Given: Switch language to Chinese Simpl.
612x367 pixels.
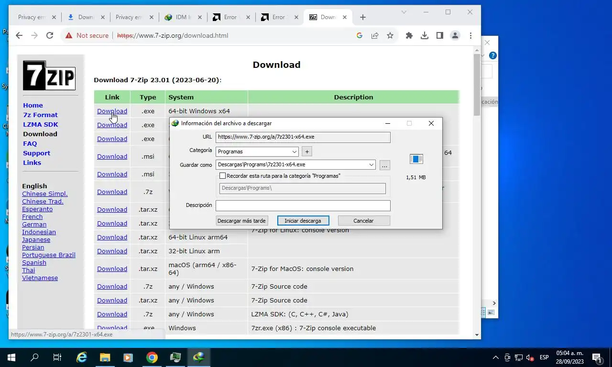Looking at the screenshot, I should point(45,194).
